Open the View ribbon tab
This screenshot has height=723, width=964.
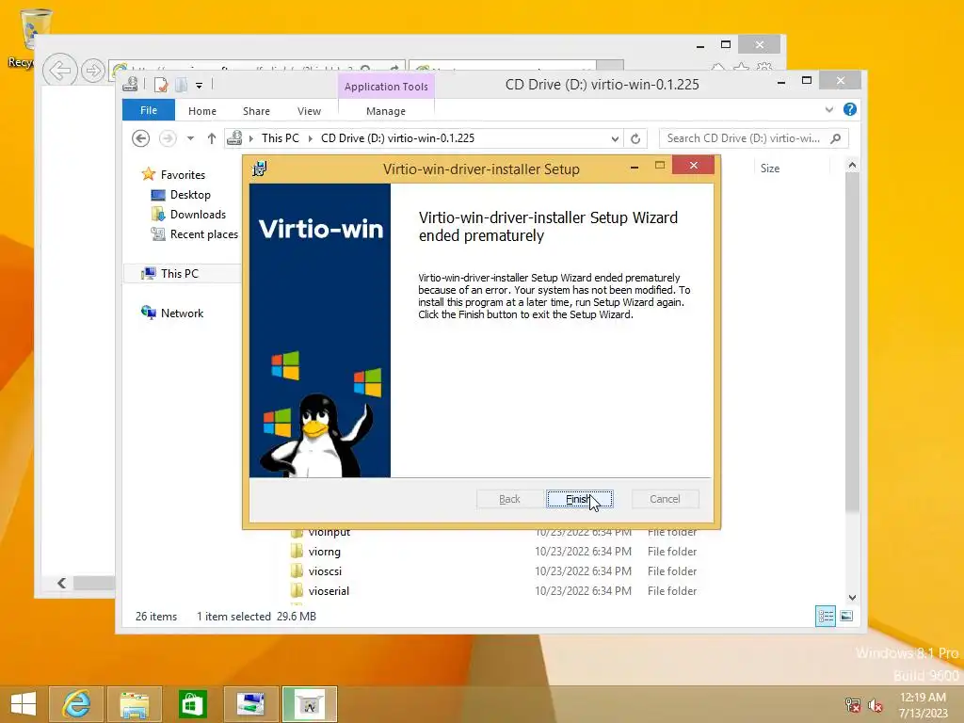coord(309,111)
